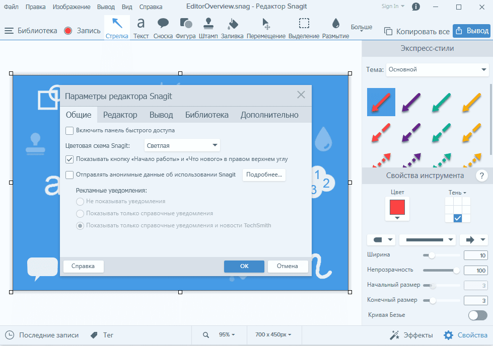The height and width of the screenshot is (346, 493).
Task: Open the Тема Основной dropdown
Action: (437, 70)
